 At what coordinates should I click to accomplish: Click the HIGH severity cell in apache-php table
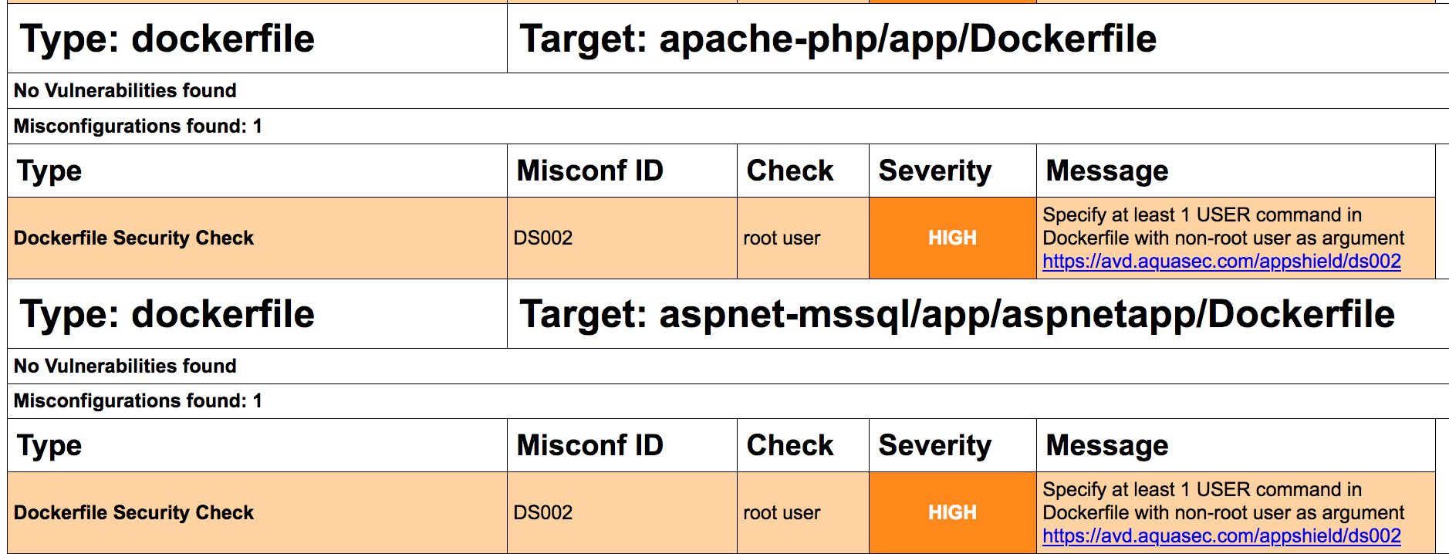(x=953, y=238)
